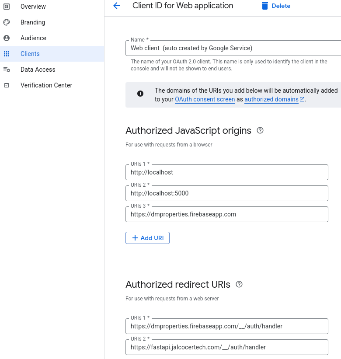Click the Verification Center checkbox icon
This screenshot has width=341, height=359.
point(7,85)
